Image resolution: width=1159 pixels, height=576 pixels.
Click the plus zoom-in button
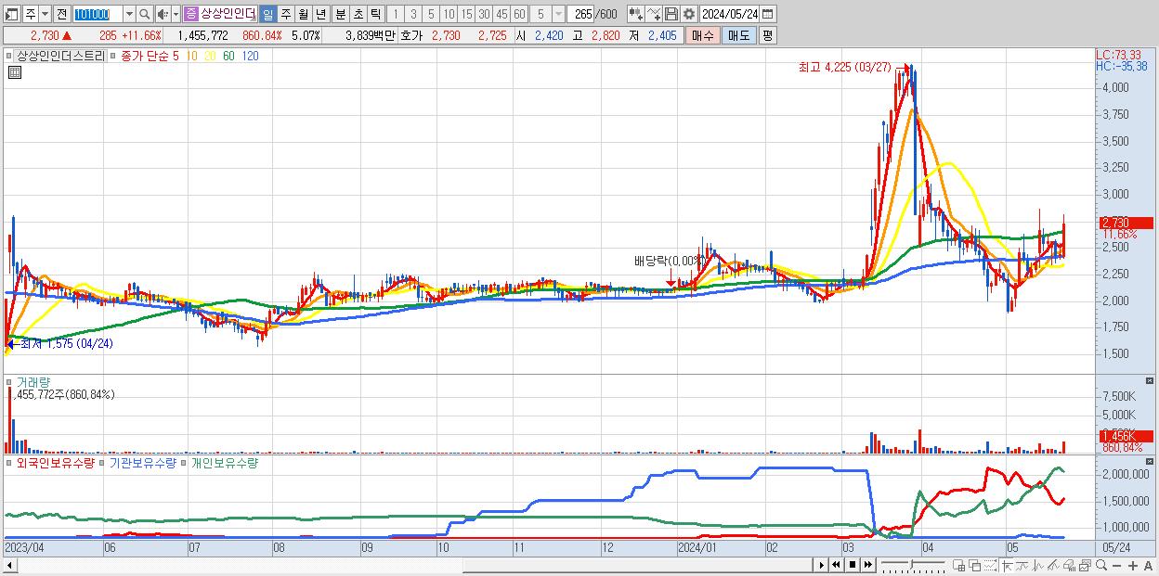pos(1133,566)
